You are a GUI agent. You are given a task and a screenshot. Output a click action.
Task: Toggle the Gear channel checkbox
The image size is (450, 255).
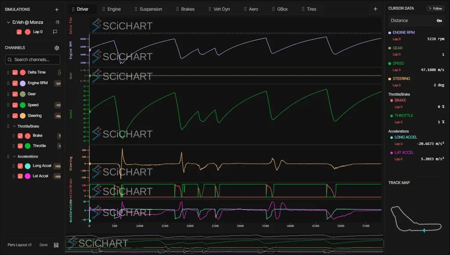(15, 94)
